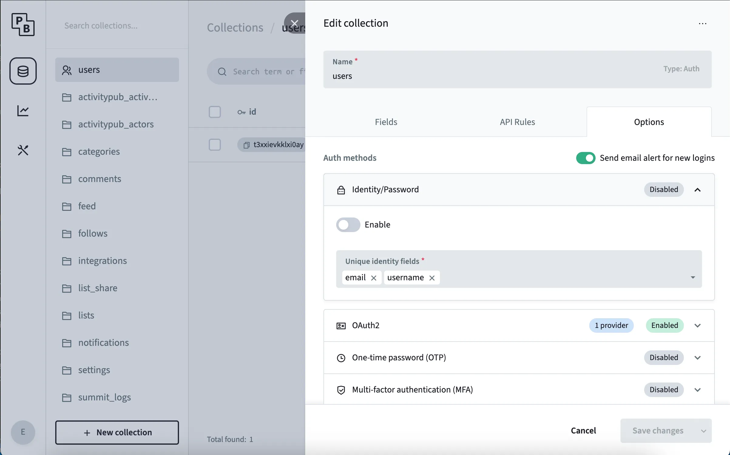This screenshot has height=455, width=730.
Task: Disable the Send email alert for new logins toggle
Action: point(585,158)
